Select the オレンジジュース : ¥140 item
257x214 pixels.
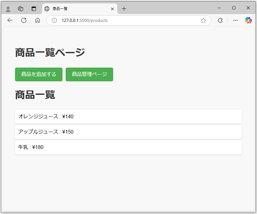(128, 117)
